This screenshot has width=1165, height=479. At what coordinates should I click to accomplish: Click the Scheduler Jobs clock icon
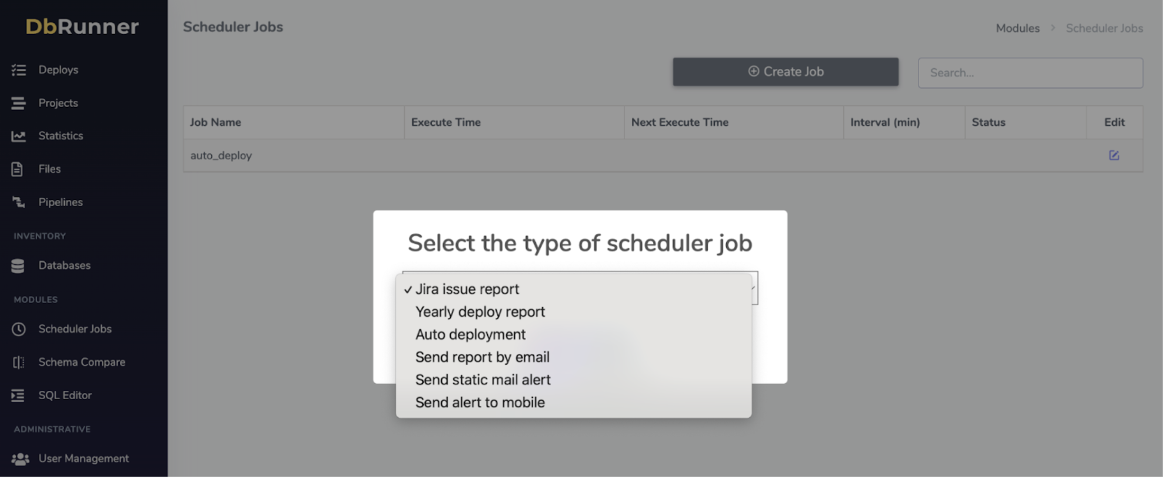point(19,330)
